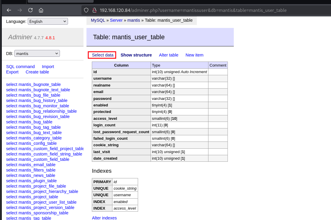Screen dimensions: 331x220
Task: Click the insecure connection padlock icon
Action: (x=94, y=10)
